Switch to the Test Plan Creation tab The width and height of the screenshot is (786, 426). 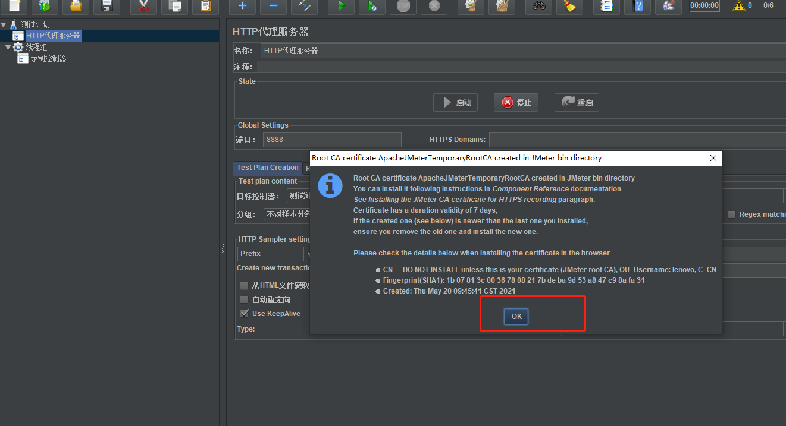pos(268,168)
